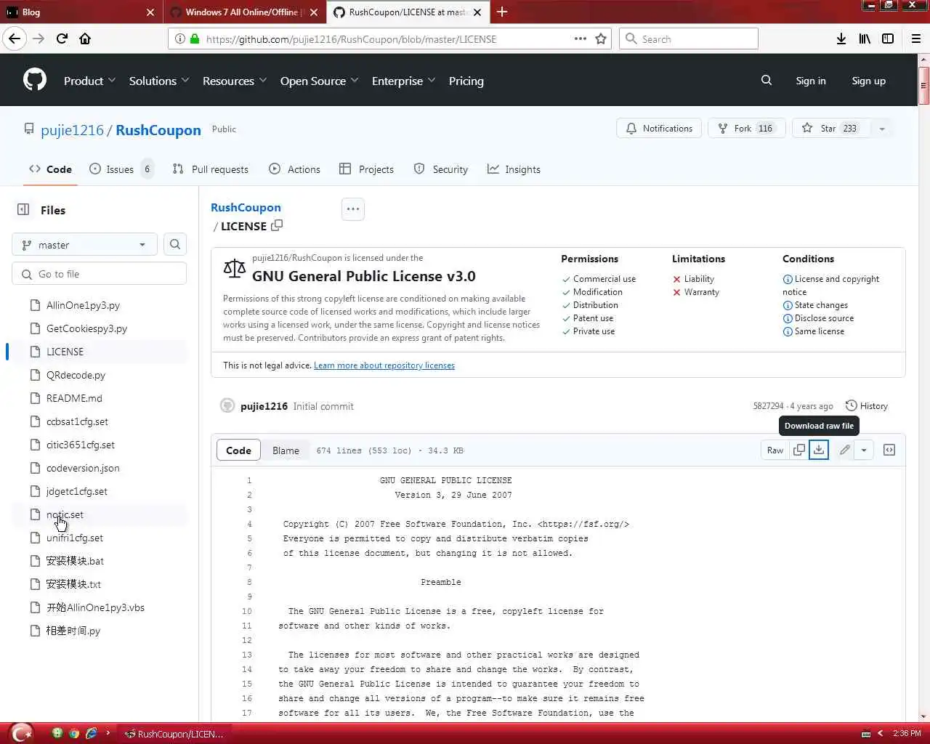This screenshot has width=930, height=744.
Task: Click the Go to file input
Action: (x=99, y=274)
